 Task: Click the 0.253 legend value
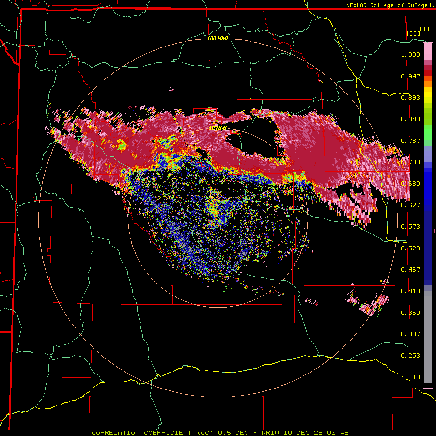pos(410,356)
